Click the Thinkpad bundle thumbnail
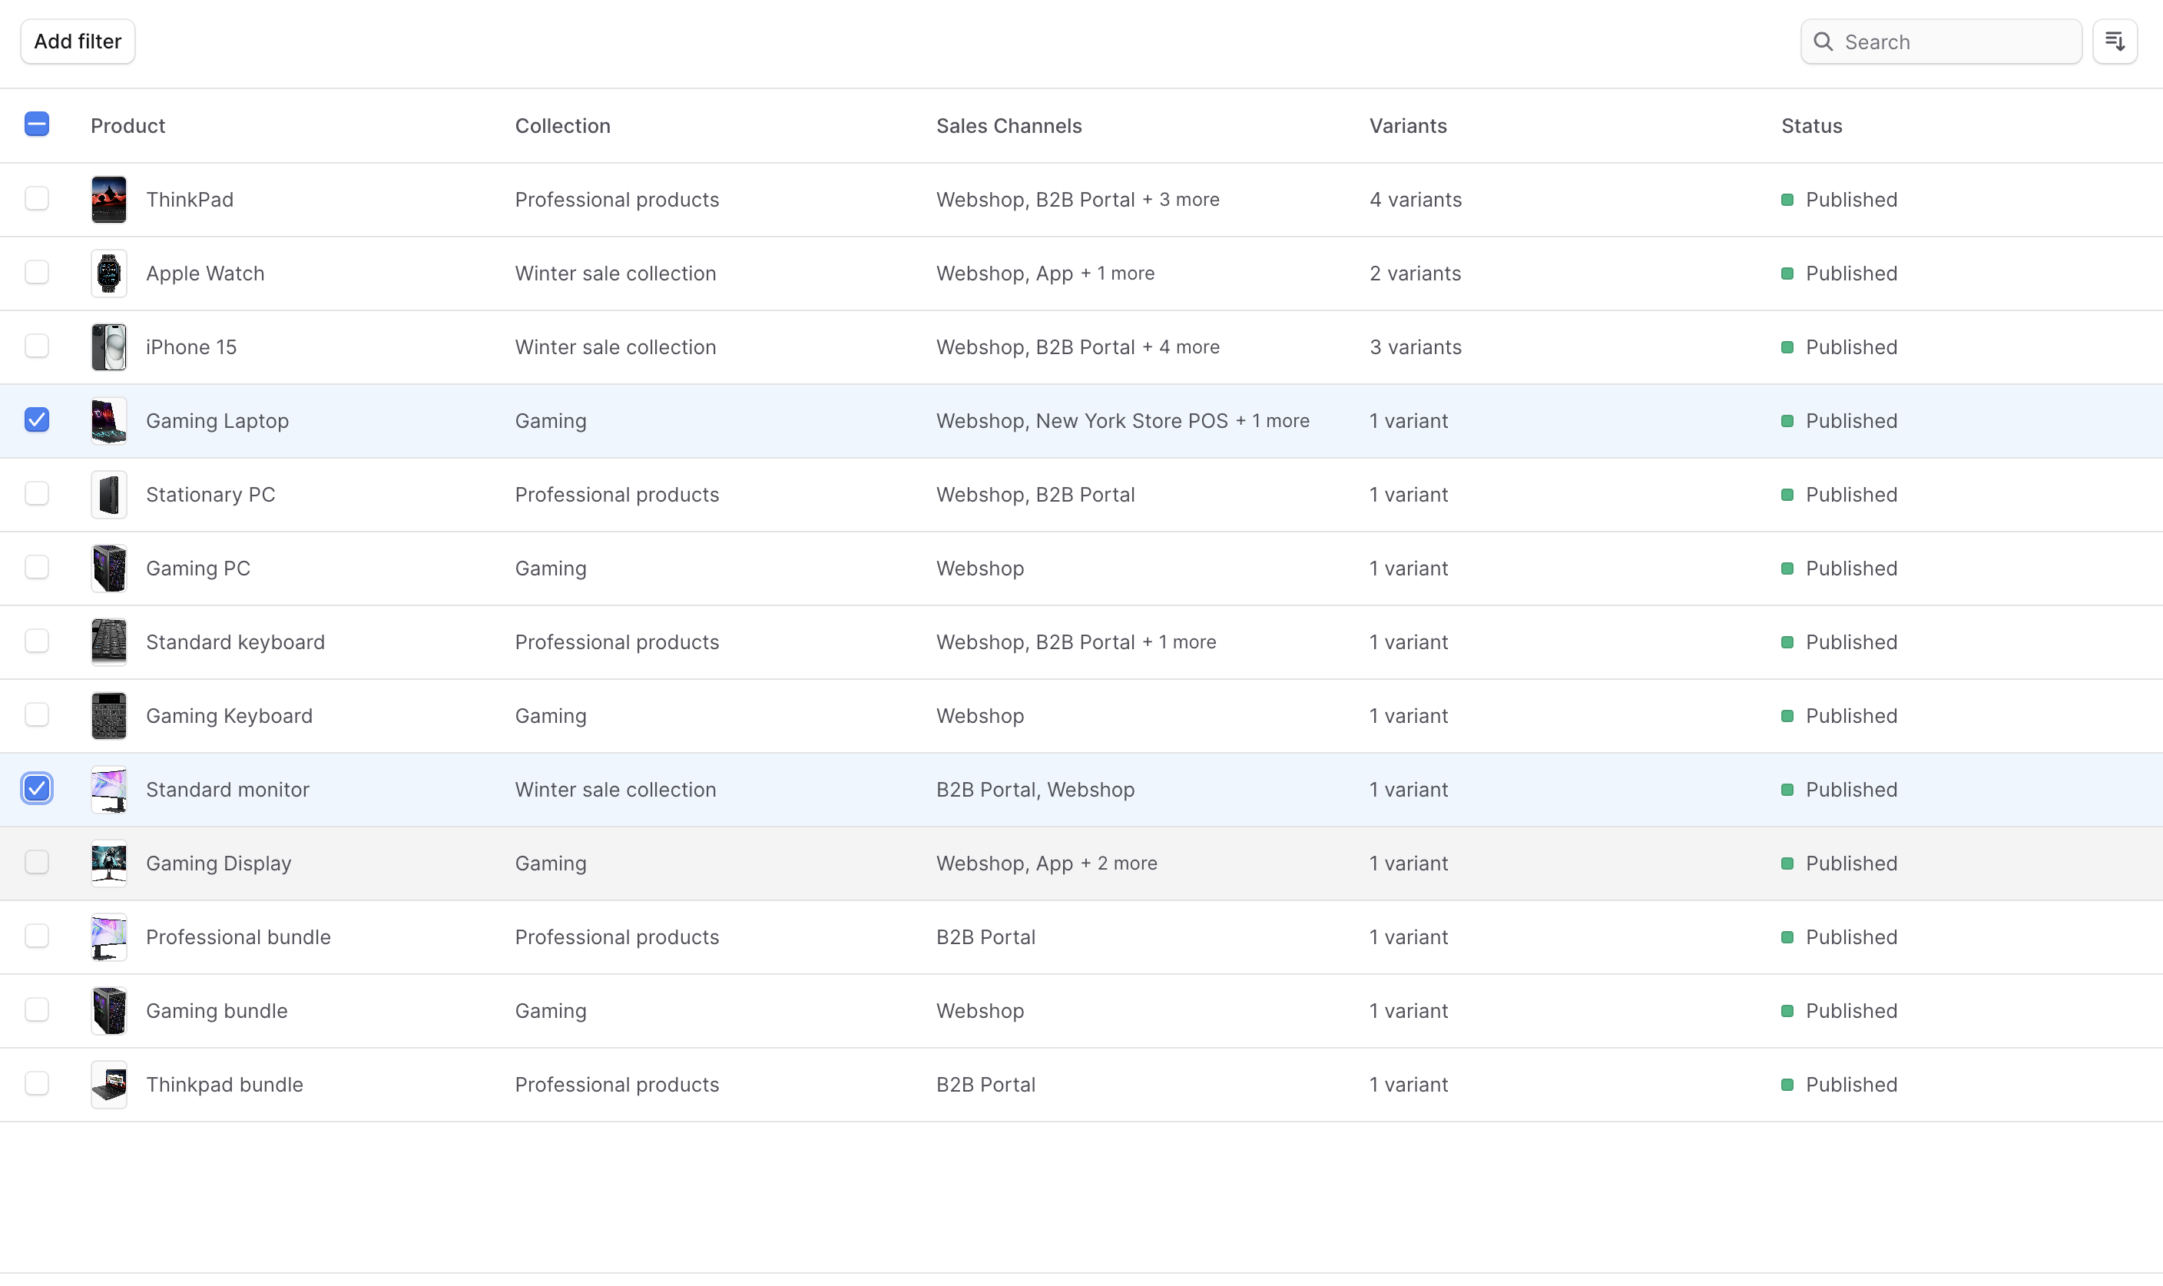2163x1286 pixels. pos(109,1084)
